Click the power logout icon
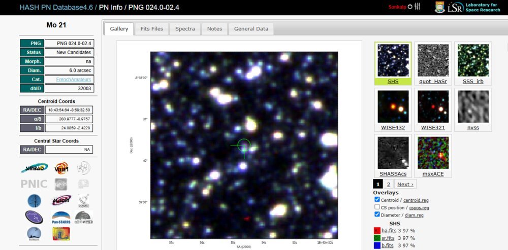This screenshot has height=250, width=508. tap(410, 7)
